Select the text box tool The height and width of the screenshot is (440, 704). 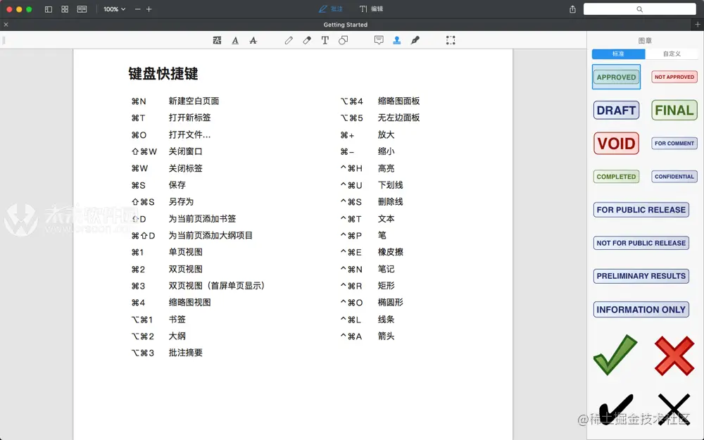point(325,40)
